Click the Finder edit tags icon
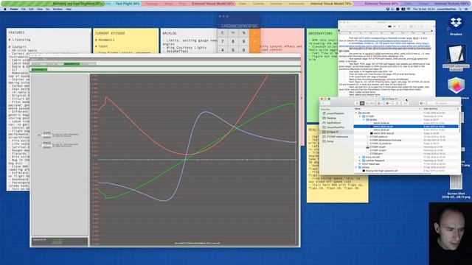Screen dimensions: 472x265 click(x=406, y=103)
